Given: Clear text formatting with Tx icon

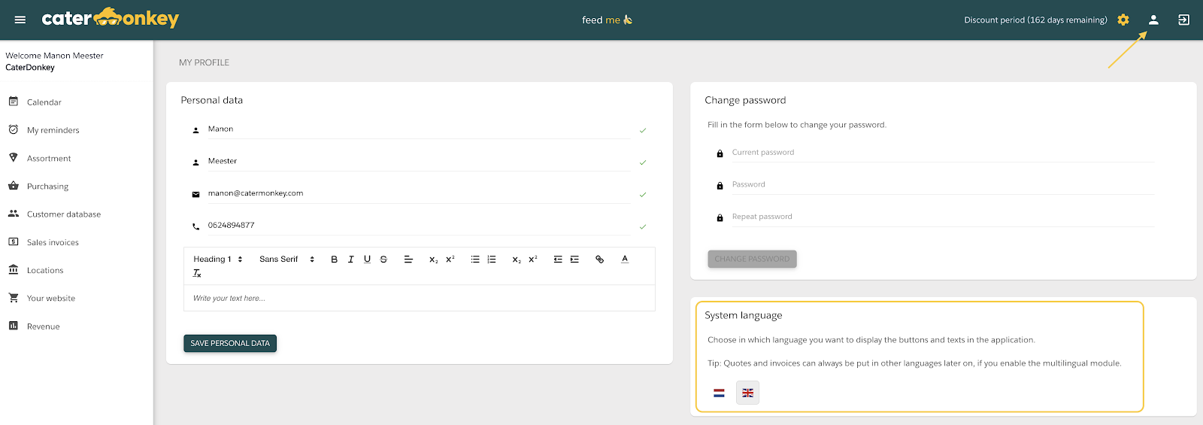Looking at the screenshot, I should (x=197, y=274).
